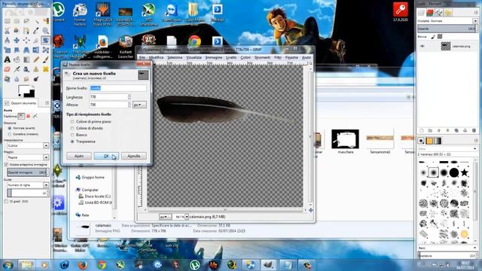Select the Scale tool
The height and width of the screenshot is (271, 482).
coord(7,50)
